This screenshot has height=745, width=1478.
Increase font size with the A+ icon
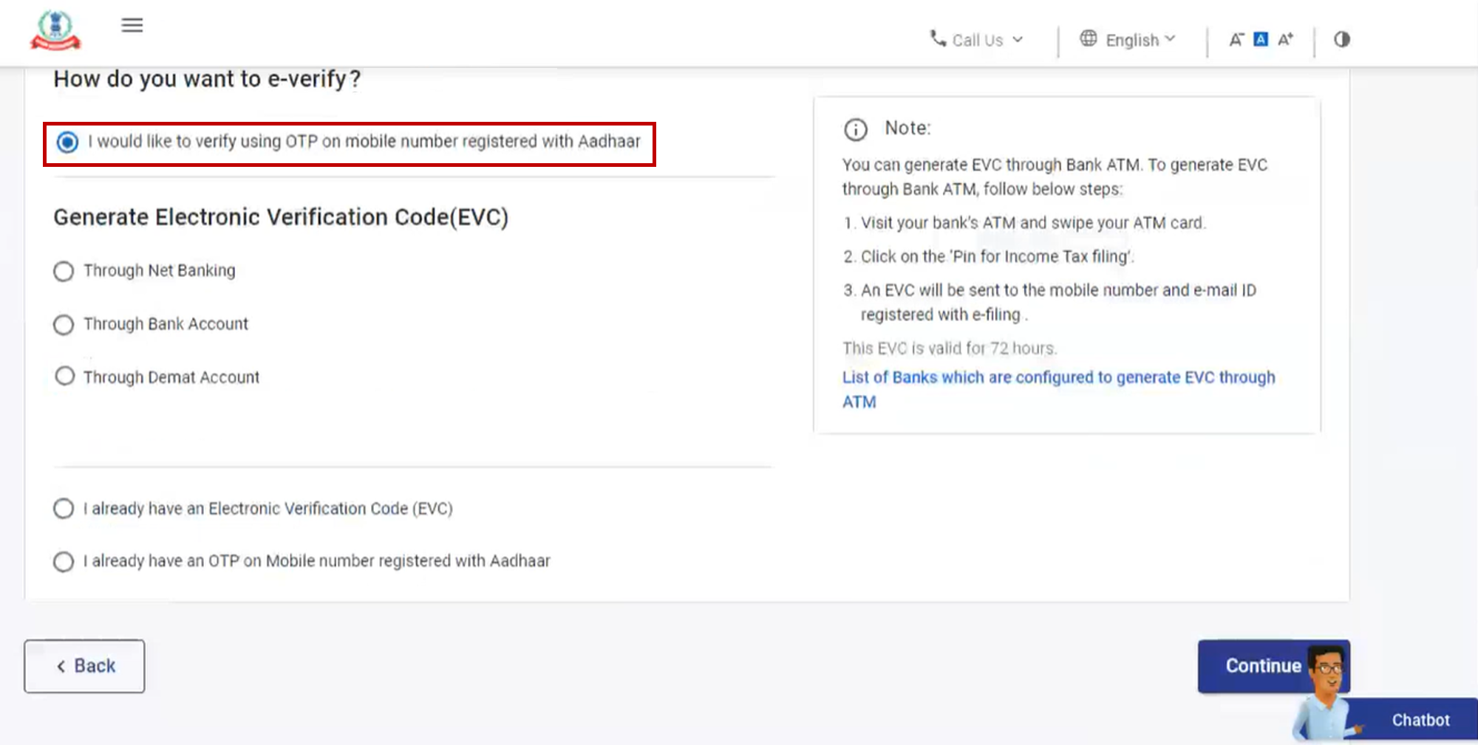[1284, 38]
